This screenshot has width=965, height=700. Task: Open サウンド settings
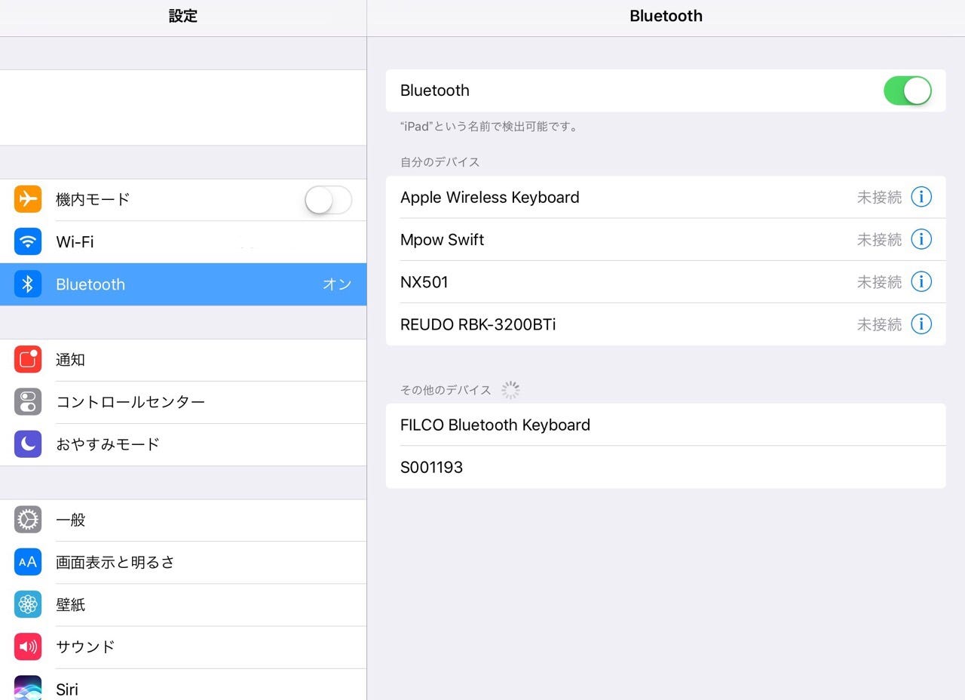(x=183, y=646)
